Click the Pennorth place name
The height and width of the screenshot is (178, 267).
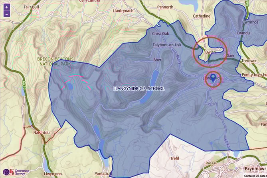tap(165, 7)
